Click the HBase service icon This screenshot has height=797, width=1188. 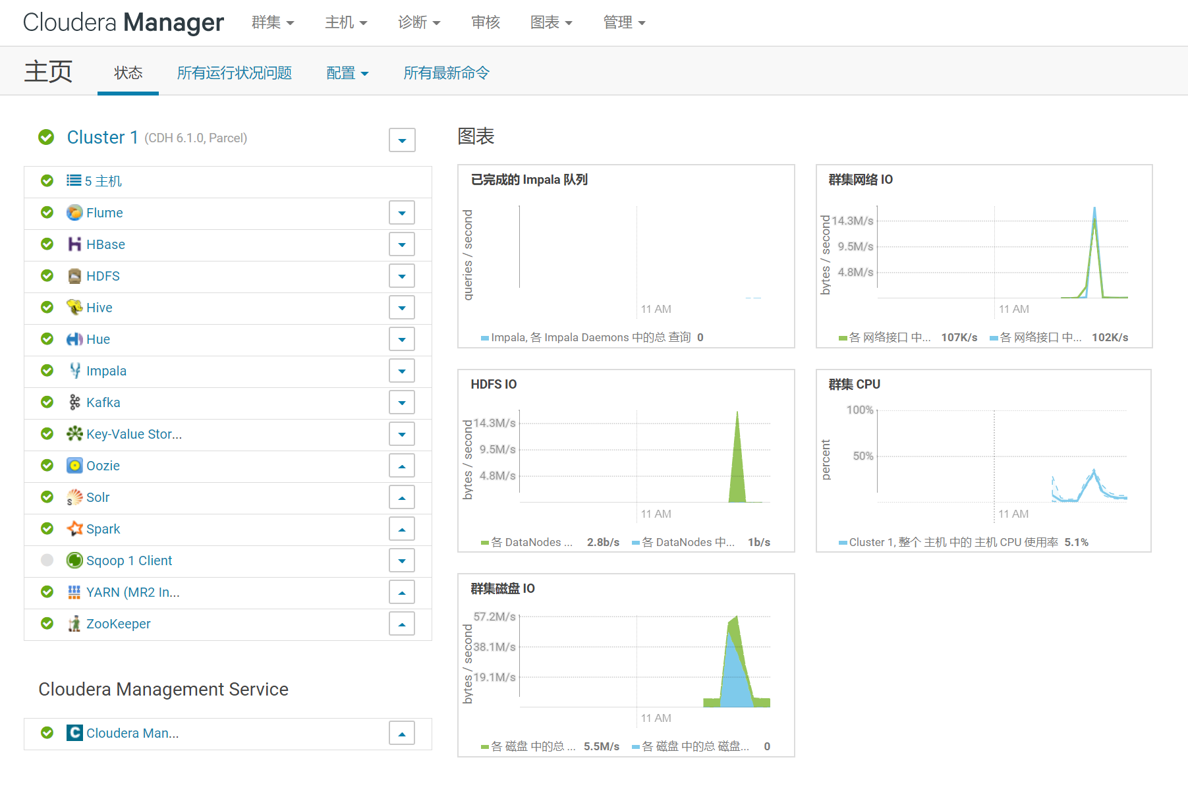coord(74,244)
